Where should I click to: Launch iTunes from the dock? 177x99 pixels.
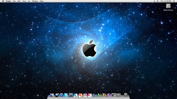[61, 95]
